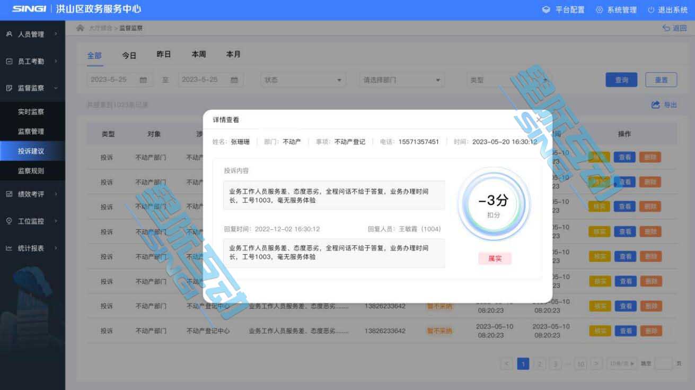The image size is (695, 390).
Task: Switch to the 本周 tab
Action: pos(199,55)
